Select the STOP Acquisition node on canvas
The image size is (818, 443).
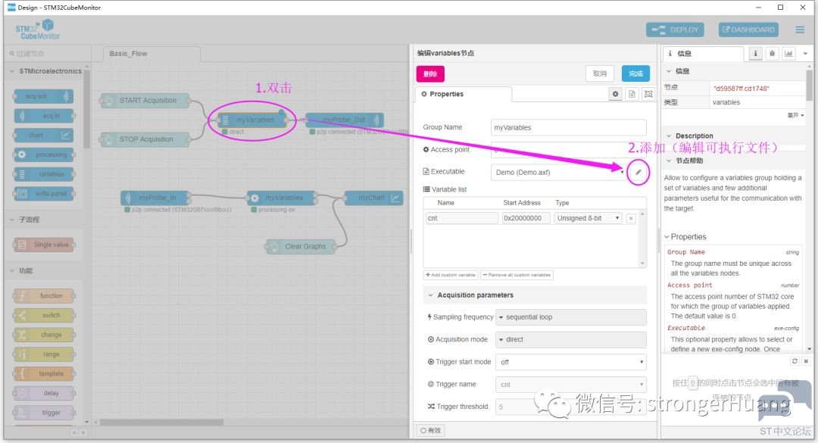[145, 139]
